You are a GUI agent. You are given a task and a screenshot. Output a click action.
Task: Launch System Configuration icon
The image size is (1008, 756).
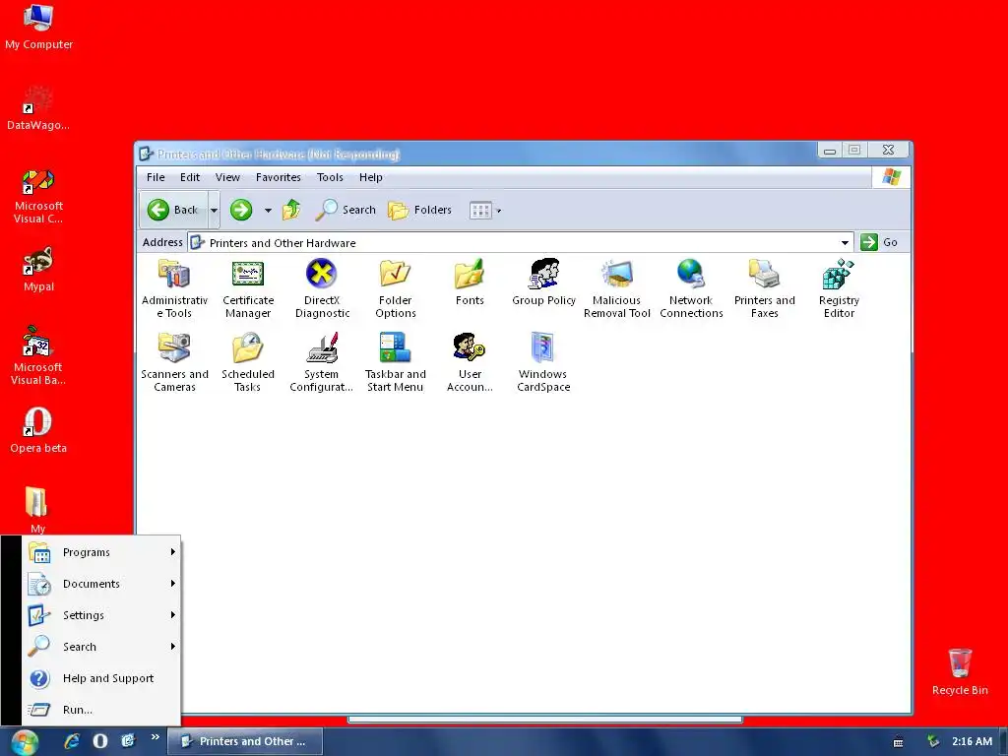(322, 362)
